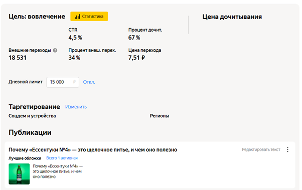
Task: Click the Внешние переходы count 18 531
Action: (18, 58)
